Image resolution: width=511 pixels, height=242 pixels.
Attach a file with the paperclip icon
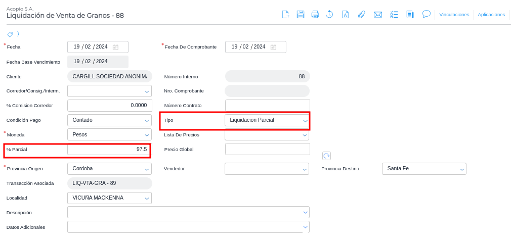(x=361, y=14)
